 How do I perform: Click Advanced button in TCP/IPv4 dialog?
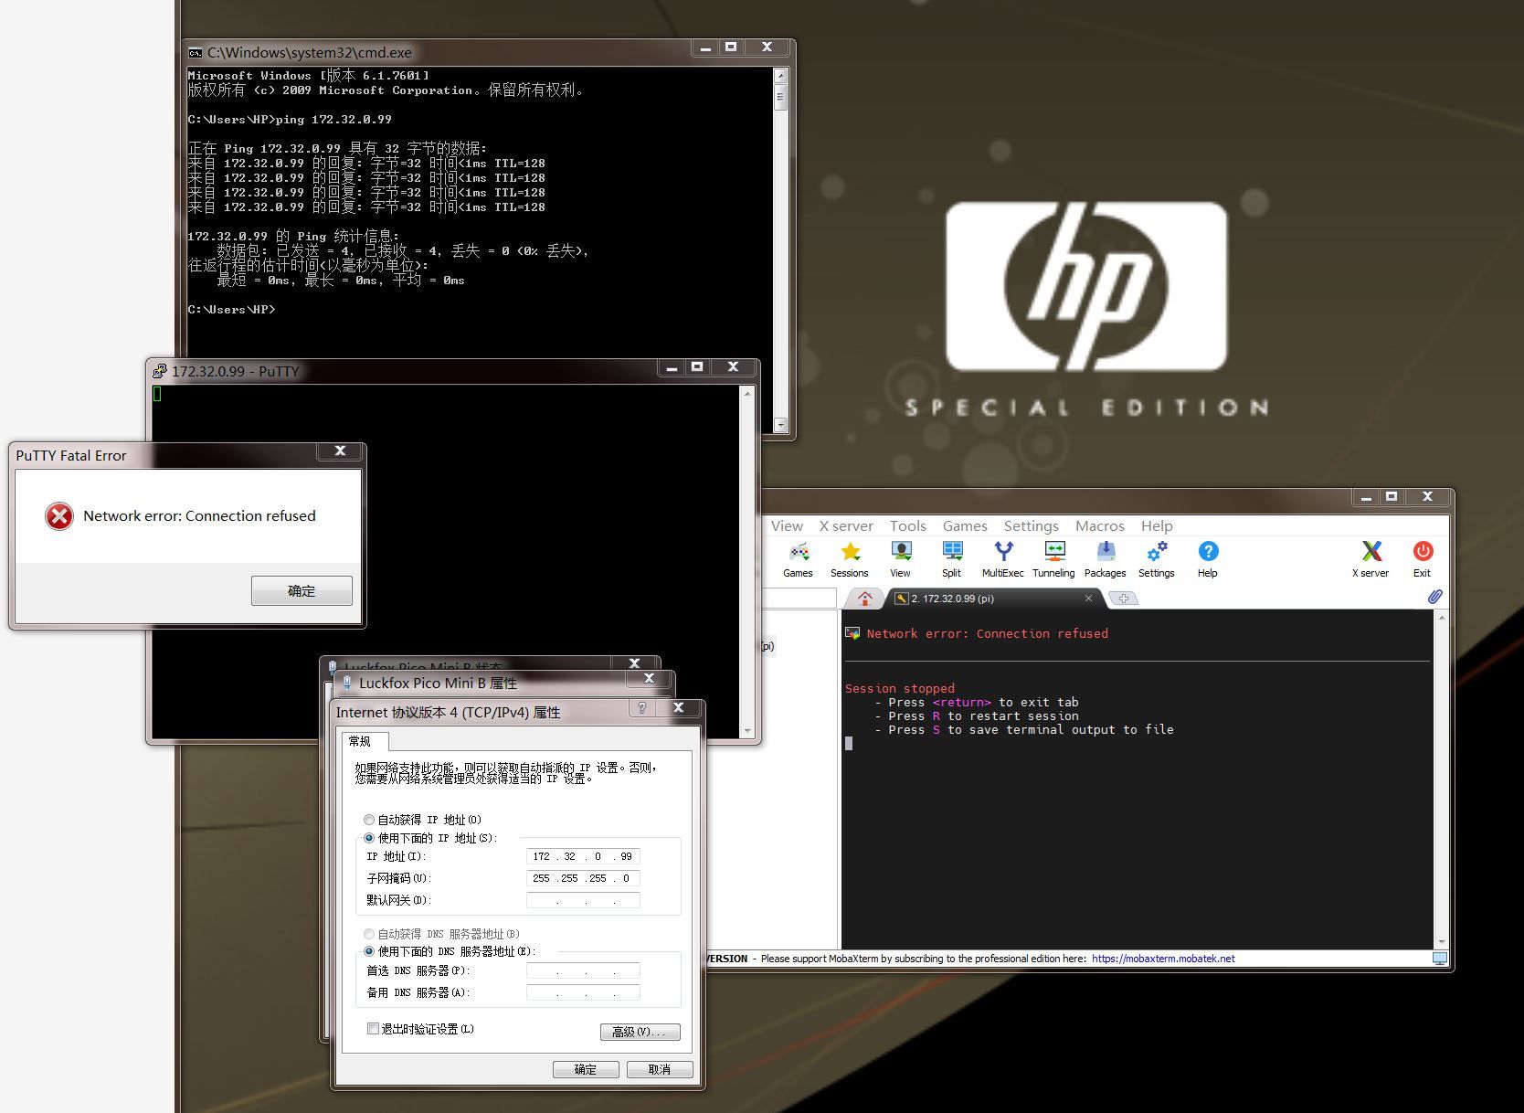coord(640,1032)
